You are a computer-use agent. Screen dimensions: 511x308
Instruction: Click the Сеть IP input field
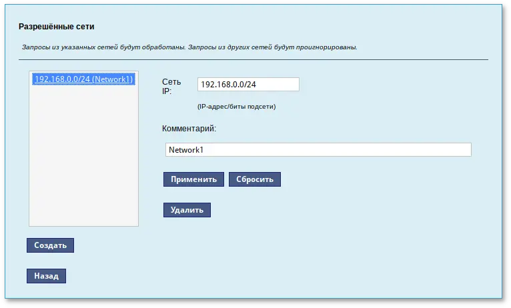[x=248, y=84]
